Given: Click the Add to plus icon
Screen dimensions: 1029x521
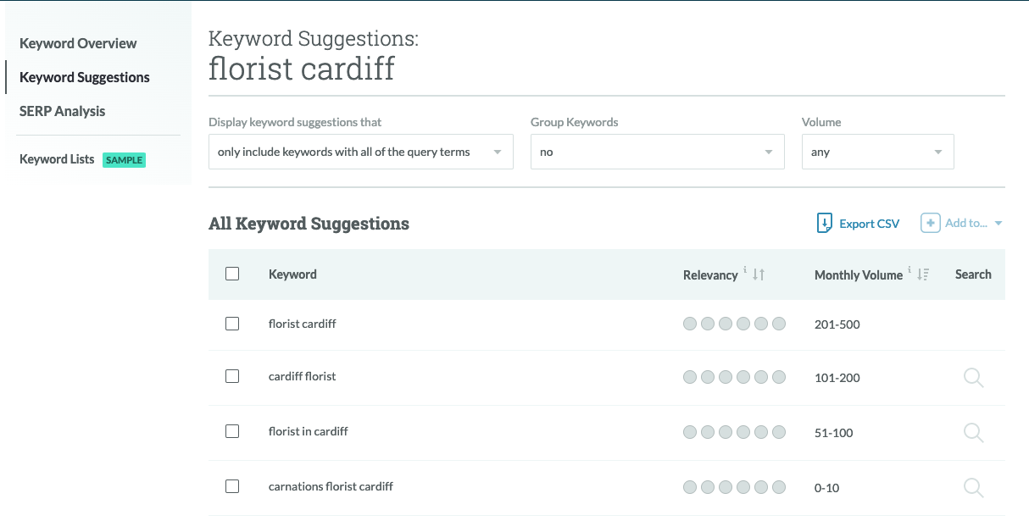Looking at the screenshot, I should click(x=930, y=224).
